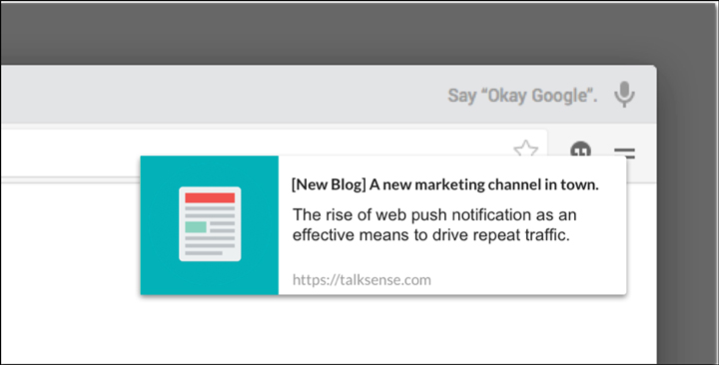Click the "Say Okay Google" hint text
Image resolution: width=719 pixels, height=365 pixels.
coord(522,96)
